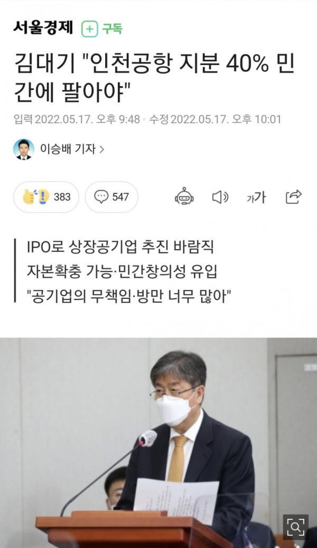
Task: Open the 가가 font size setting
Action: click(x=256, y=197)
